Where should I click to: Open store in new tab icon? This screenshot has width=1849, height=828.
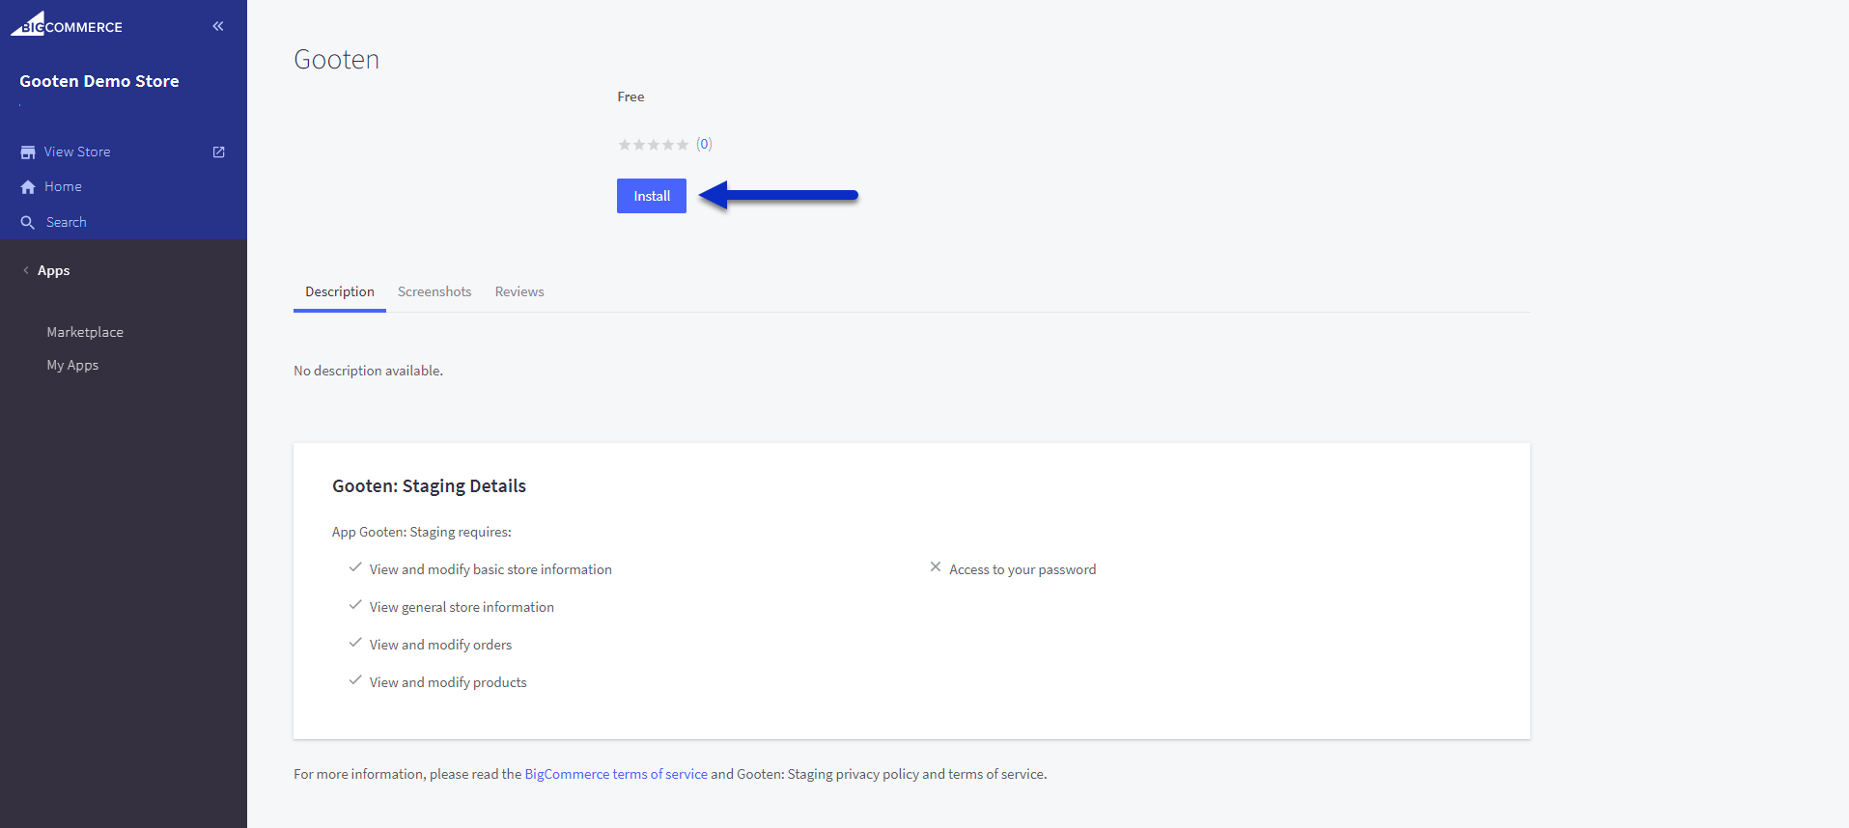pos(219,152)
